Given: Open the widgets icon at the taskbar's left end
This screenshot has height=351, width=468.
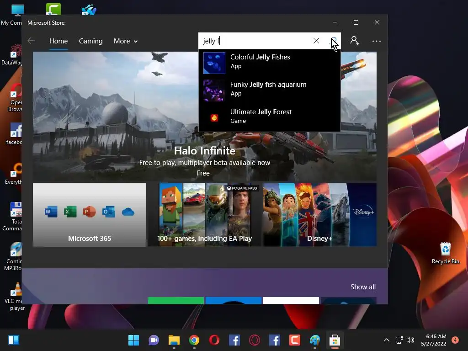Looking at the screenshot, I should click(14, 340).
